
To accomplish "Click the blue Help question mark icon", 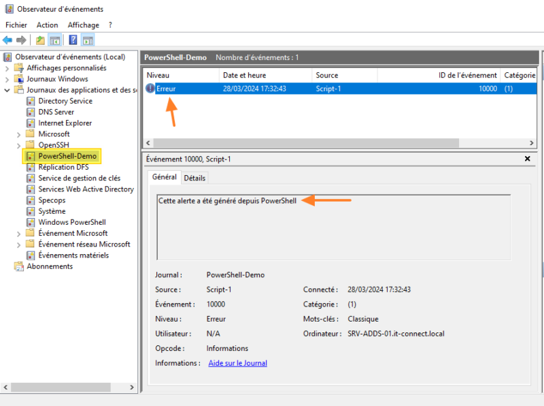I will click(x=72, y=40).
